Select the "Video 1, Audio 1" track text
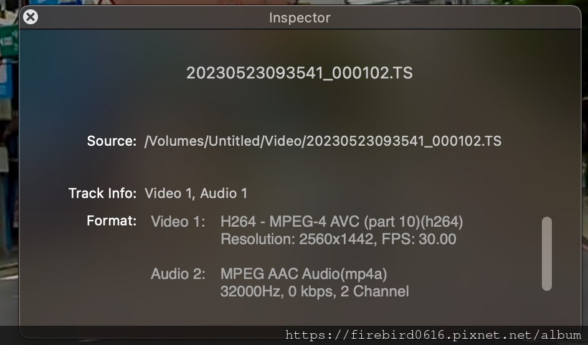Screen dimensions: 588x345 (196, 194)
